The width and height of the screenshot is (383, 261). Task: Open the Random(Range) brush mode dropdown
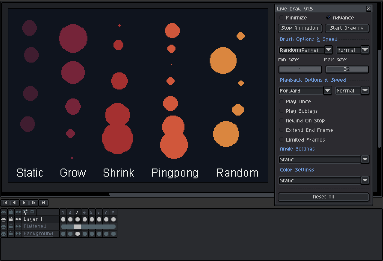[305, 50]
